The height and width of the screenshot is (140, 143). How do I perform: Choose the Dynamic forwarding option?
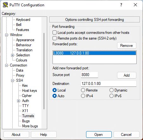pos(111,90)
